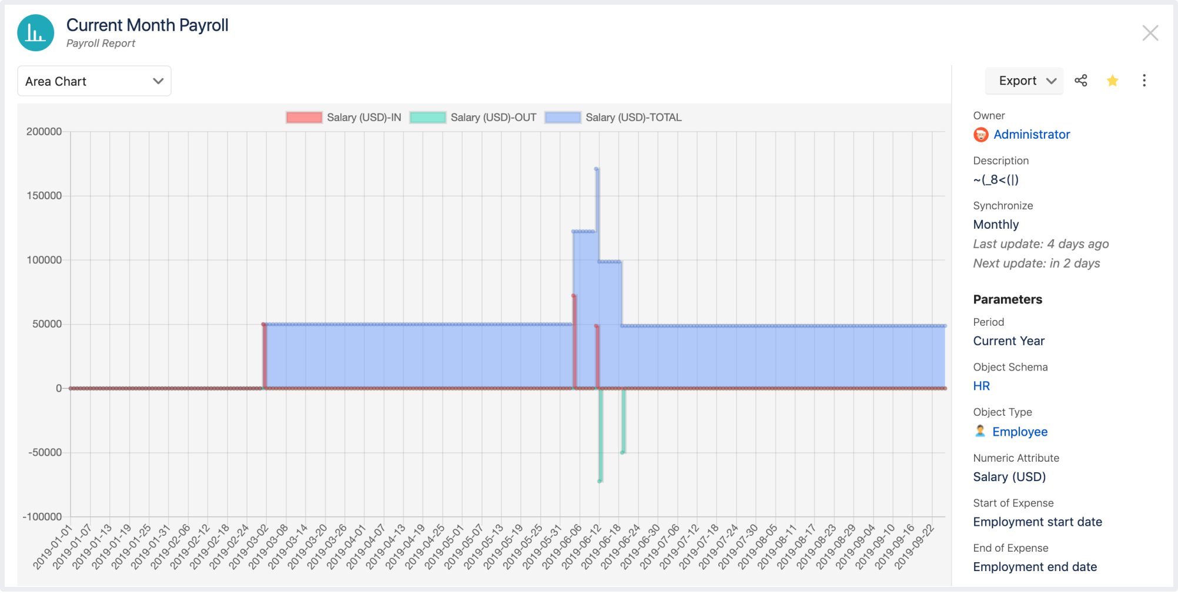Click the lowest teal Salary-OUT data point
Viewport: 1178px width, 594px height.
(x=600, y=481)
